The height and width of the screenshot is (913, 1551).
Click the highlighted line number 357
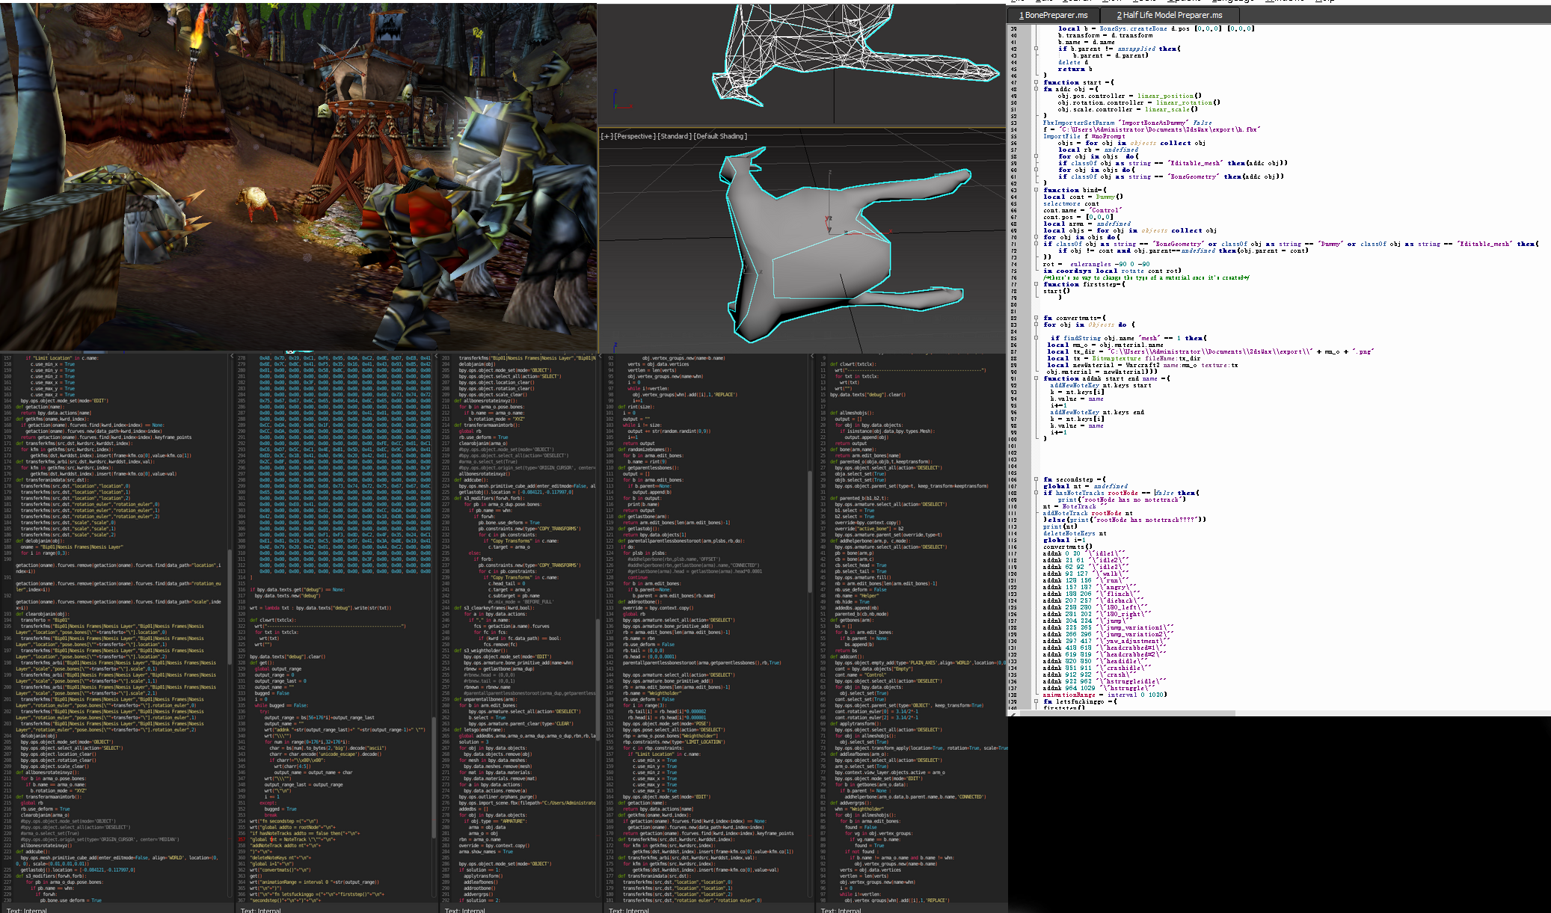pos(242,839)
